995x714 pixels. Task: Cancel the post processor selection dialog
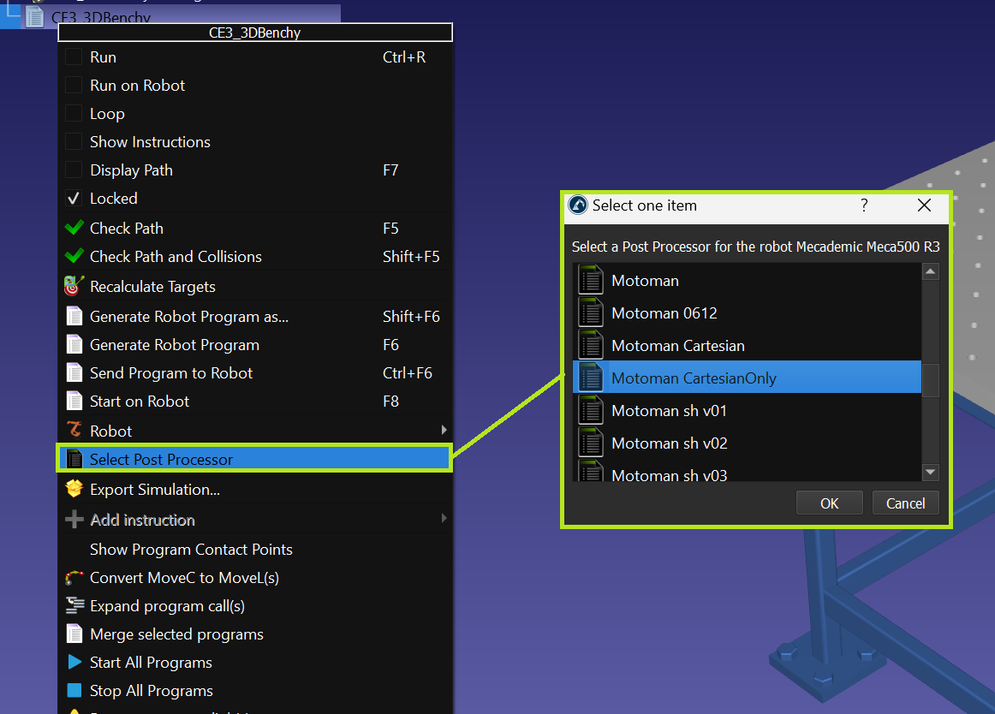pyautogui.click(x=905, y=503)
